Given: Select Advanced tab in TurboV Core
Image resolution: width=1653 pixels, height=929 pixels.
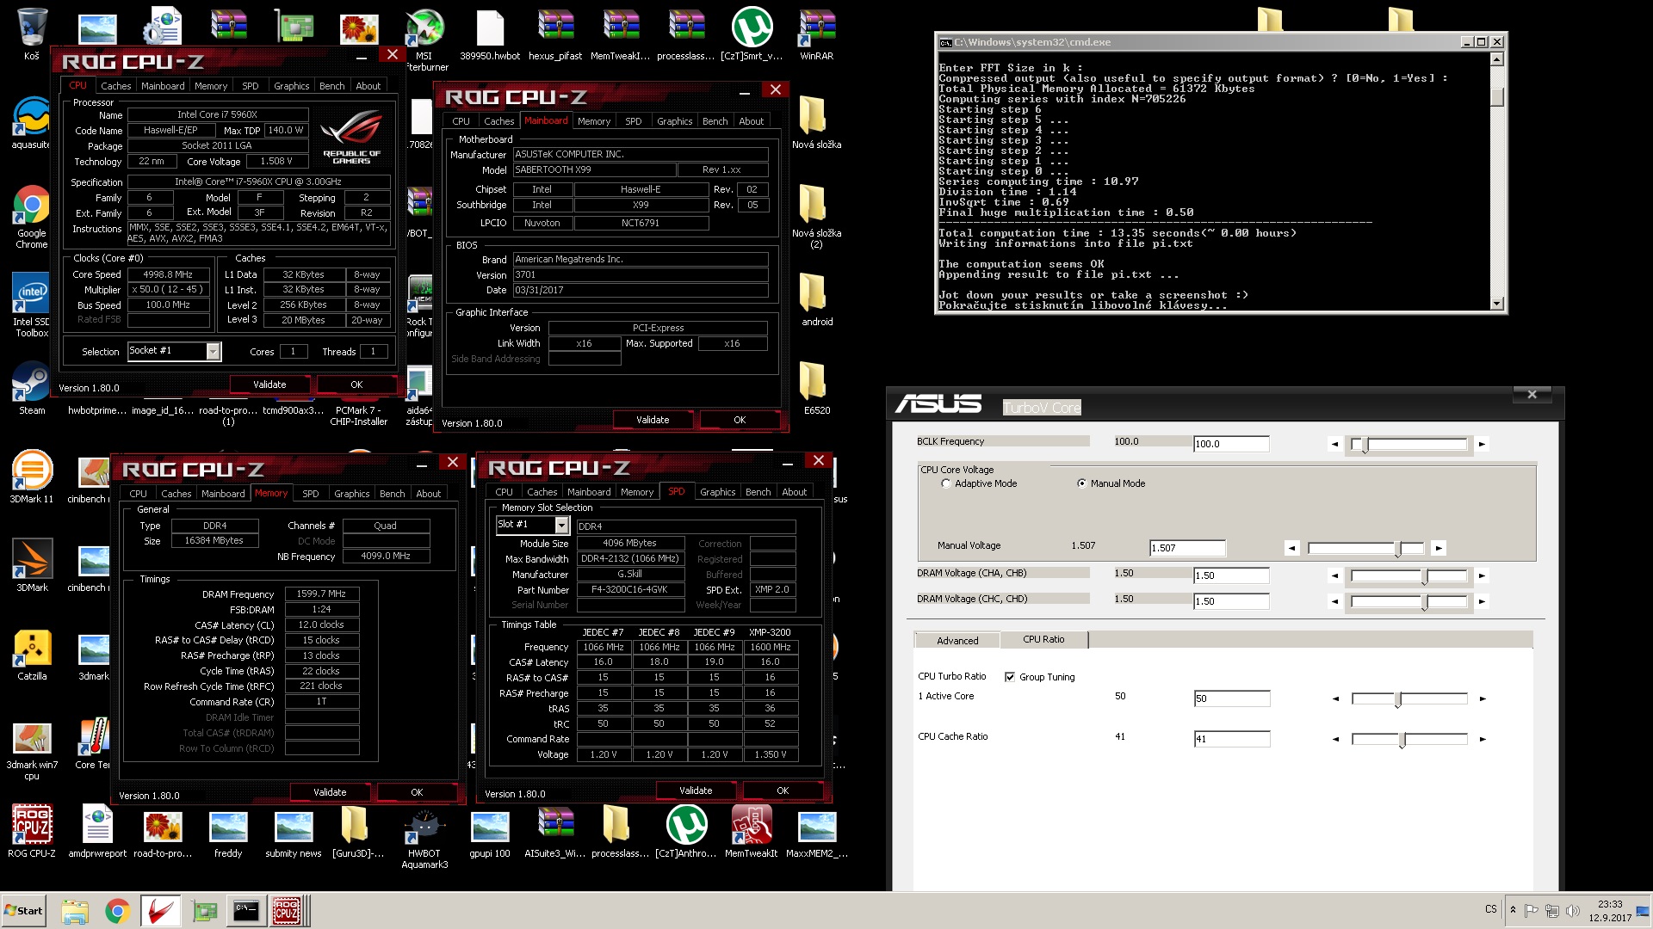Looking at the screenshot, I should point(957,641).
